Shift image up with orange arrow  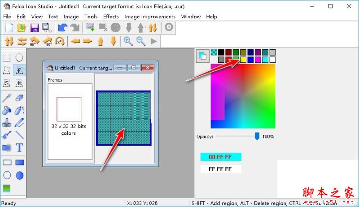tap(100, 41)
